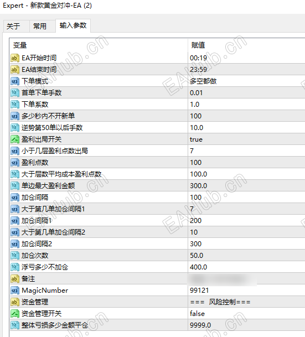Edit 浮亏多少不加仓 value 400.0
The height and width of the screenshot is (337, 305).
(198, 267)
